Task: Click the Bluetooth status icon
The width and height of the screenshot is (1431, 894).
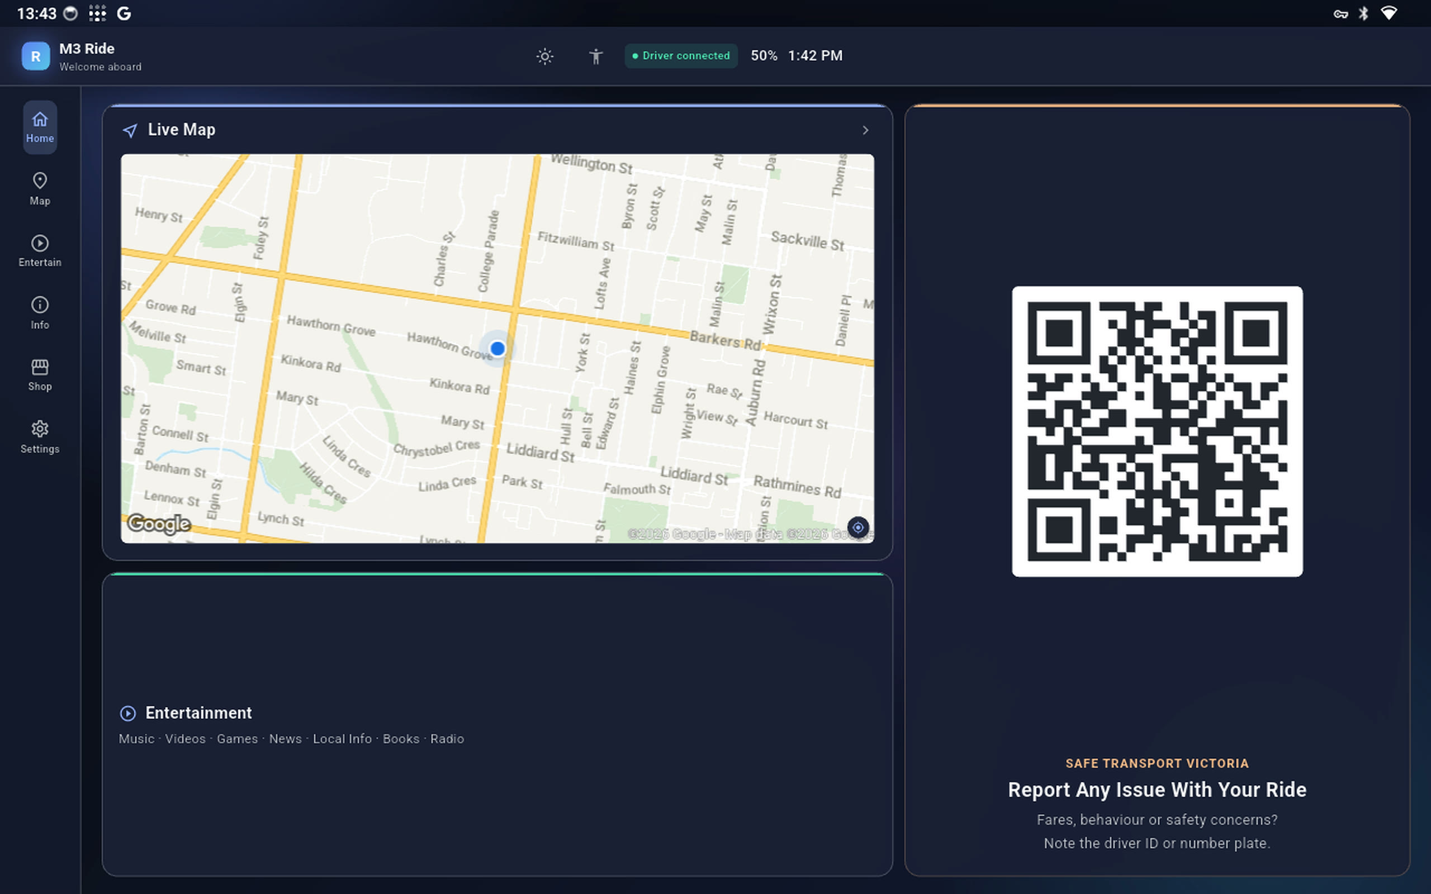Action: [x=1363, y=13]
